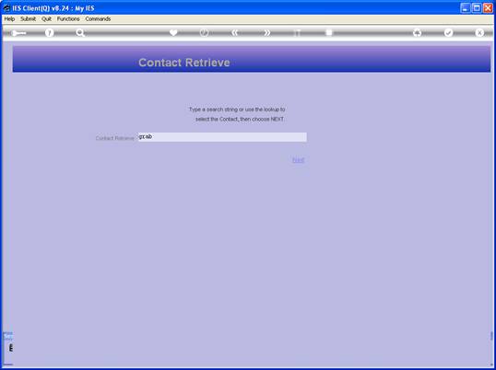496x370 pixels.
Task: Go forward with double right arrows
Action: (267, 33)
